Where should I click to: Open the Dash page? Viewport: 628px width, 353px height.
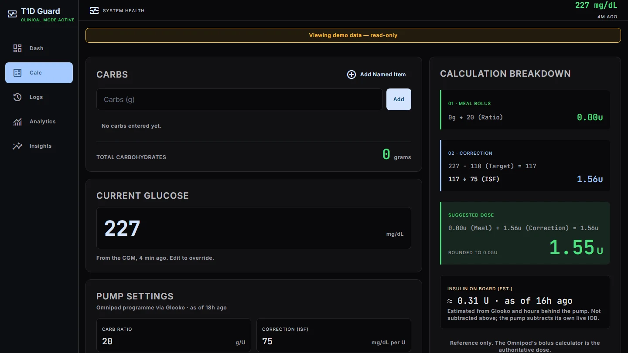[39, 48]
